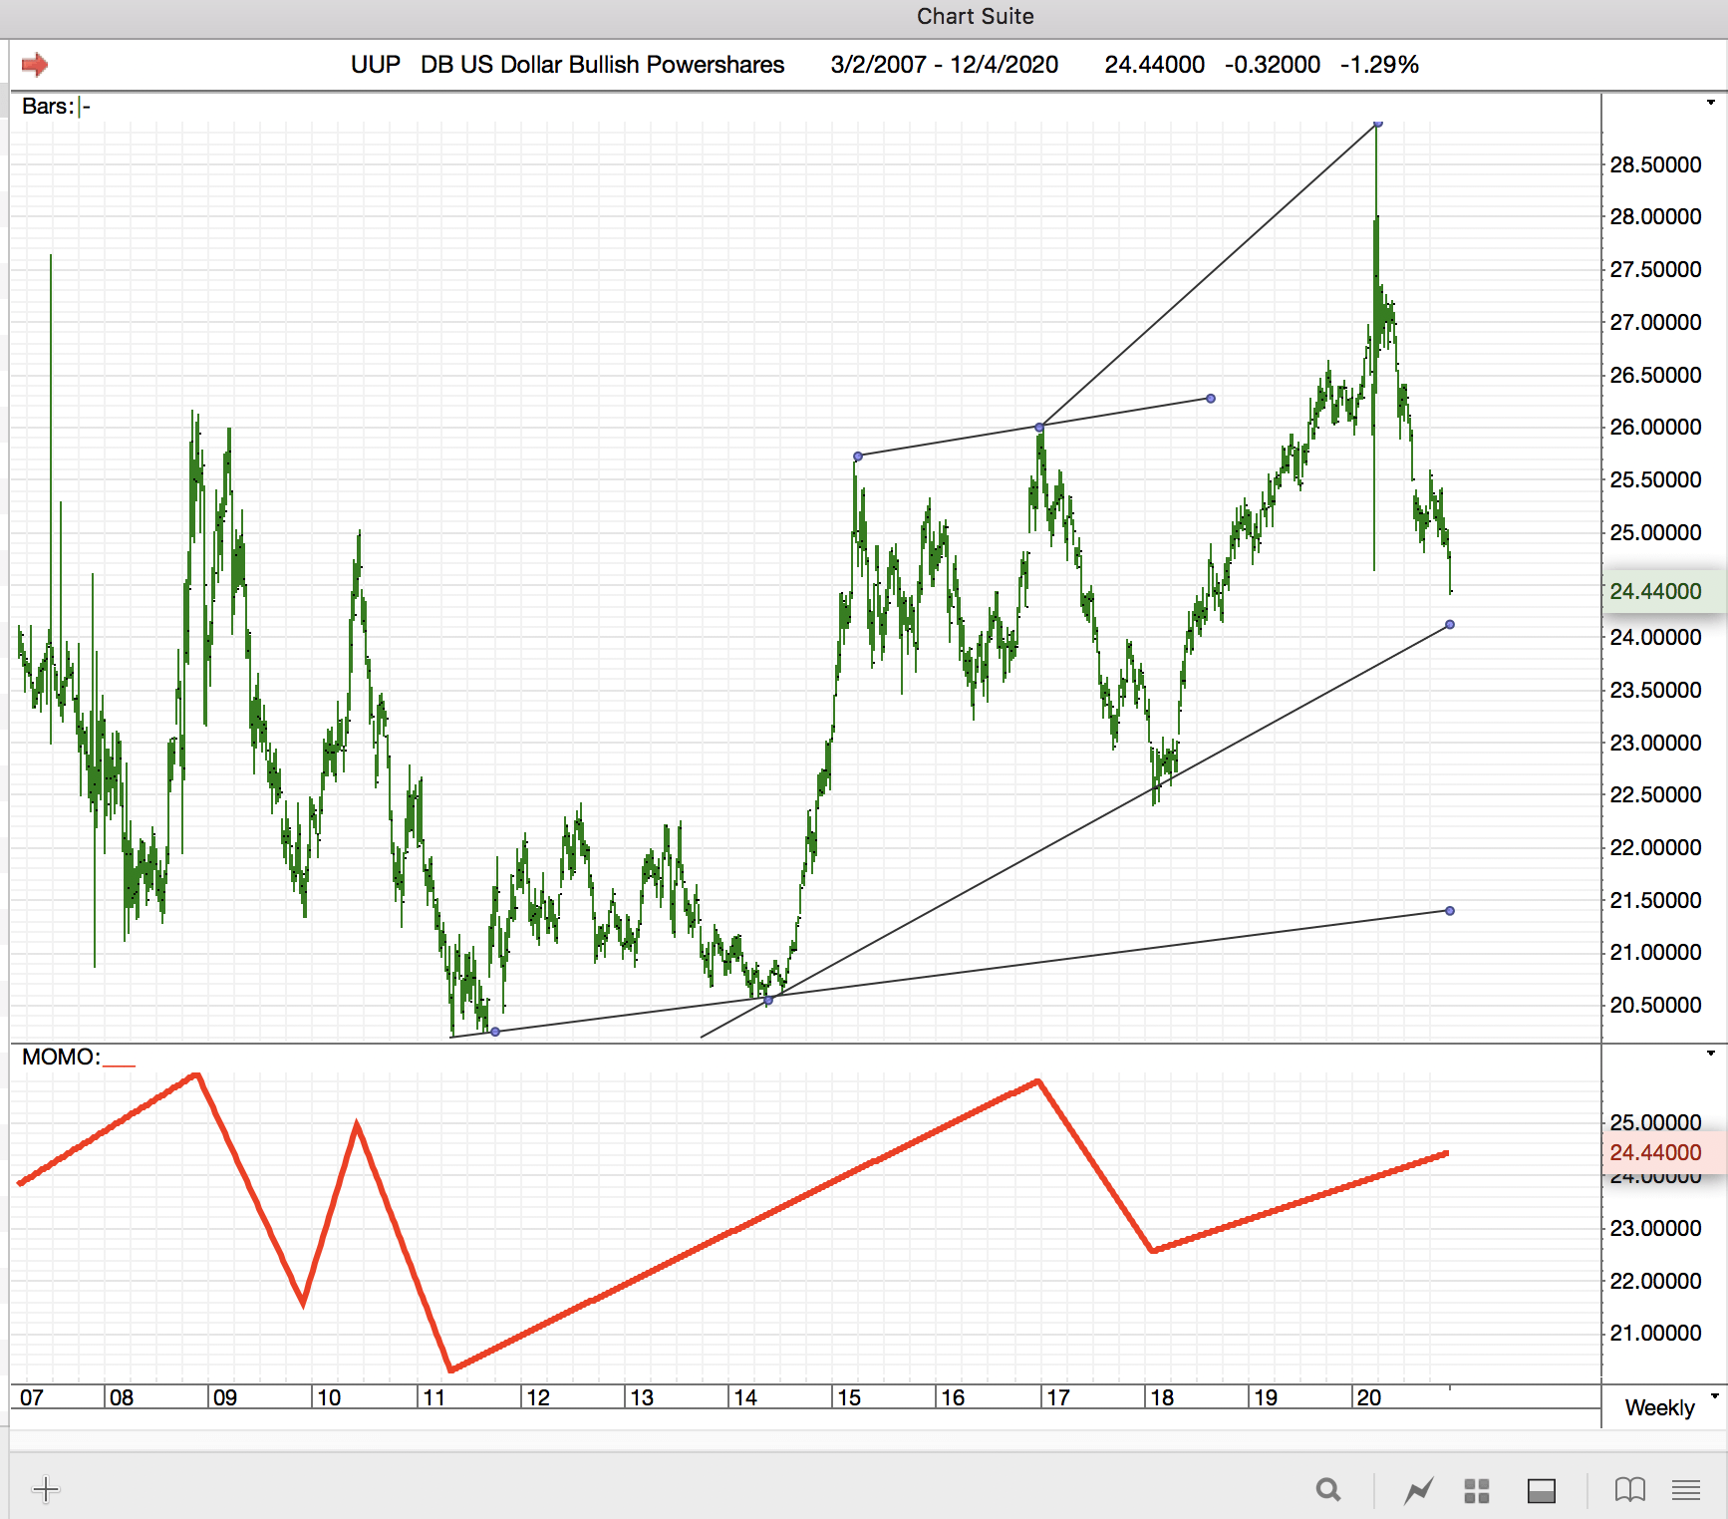Image resolution: width=1728 pixels, height=1519 pixels.
Task: Click the 07 year label on time axis
Action: (x=32, y=1397)
